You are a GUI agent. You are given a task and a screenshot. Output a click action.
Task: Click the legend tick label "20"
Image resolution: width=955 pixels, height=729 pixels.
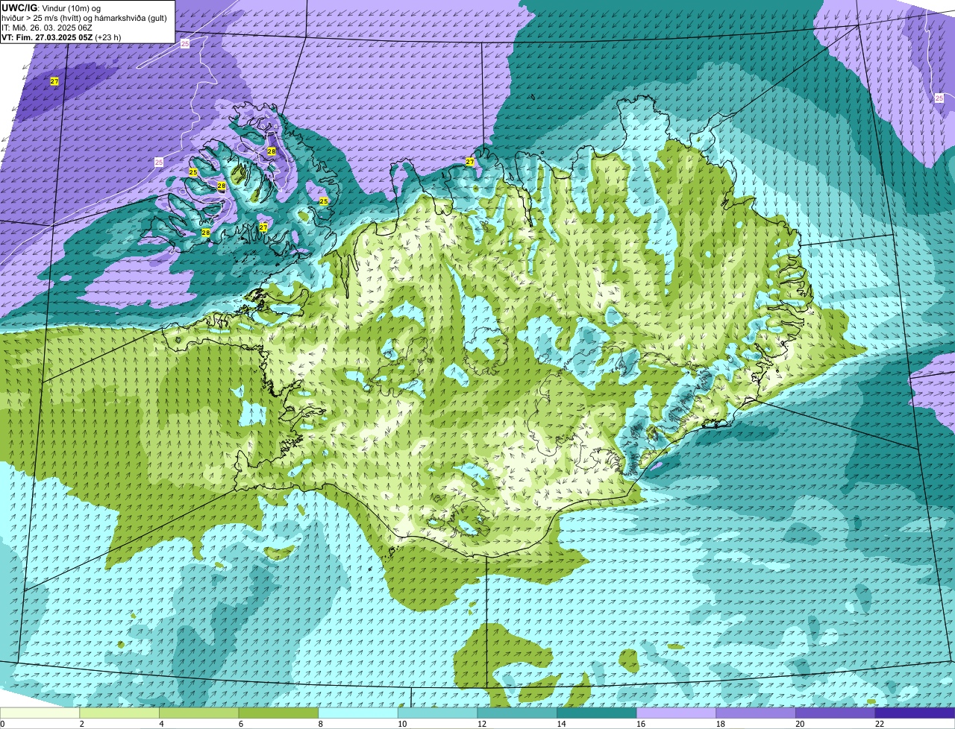[x=800, y=724]
